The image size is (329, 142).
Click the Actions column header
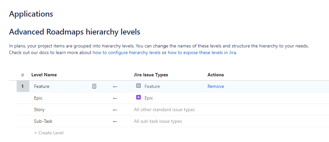click(216, 75)
